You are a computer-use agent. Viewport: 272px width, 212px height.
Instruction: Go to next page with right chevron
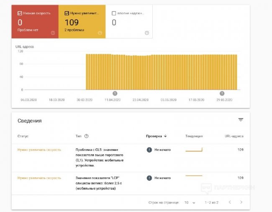coord(241,202)
